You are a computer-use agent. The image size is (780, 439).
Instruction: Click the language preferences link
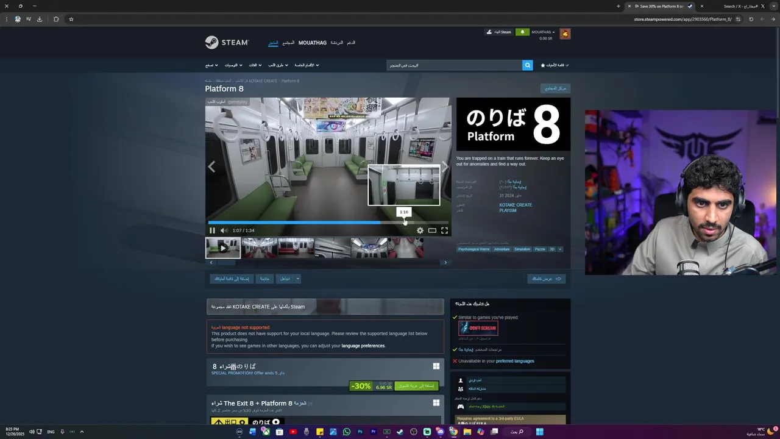tap(363, 346)
